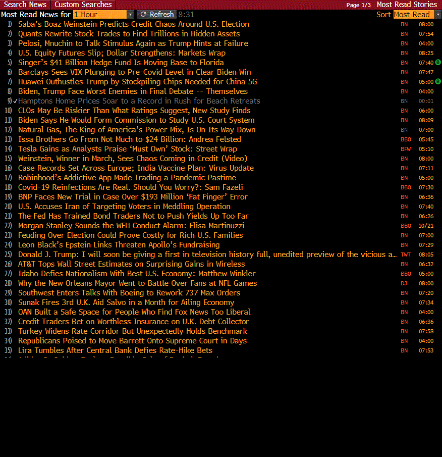The width and height of the screenshot is (442, 457).
Task: Open Barclays Sees VIX Plunging story
Action: pyautogui.click(x=135, y=72)
